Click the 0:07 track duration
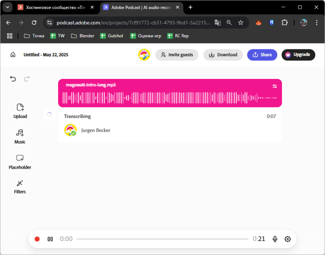This screenshot has width=325, height=255. (271, 116)
